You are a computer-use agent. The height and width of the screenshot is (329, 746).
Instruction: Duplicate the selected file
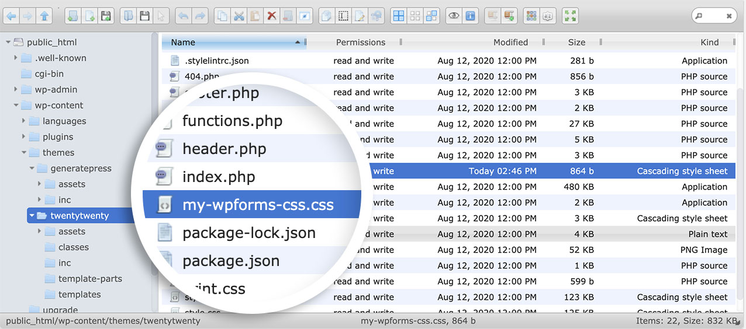click(327, 16)
